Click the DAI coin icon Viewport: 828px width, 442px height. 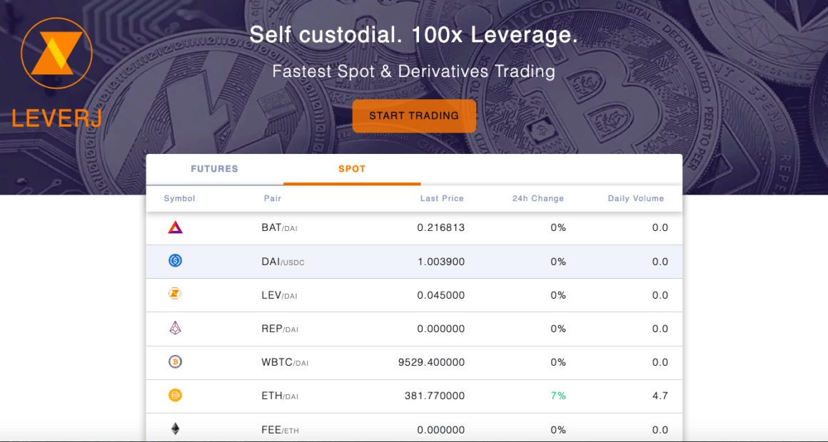point(175,261)
